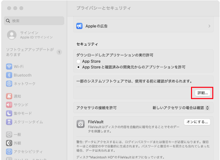Click the プライバシーとセキュリティ window title
Screen dimensions: 220x160
[103, 8]
